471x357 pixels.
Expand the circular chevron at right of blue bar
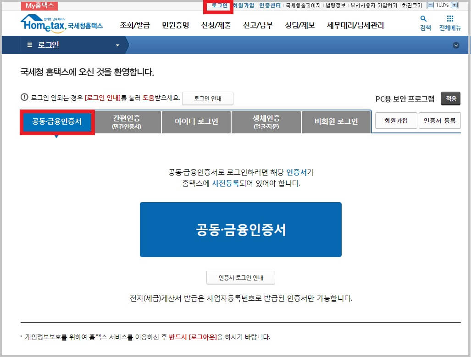(x=456, y=45)
